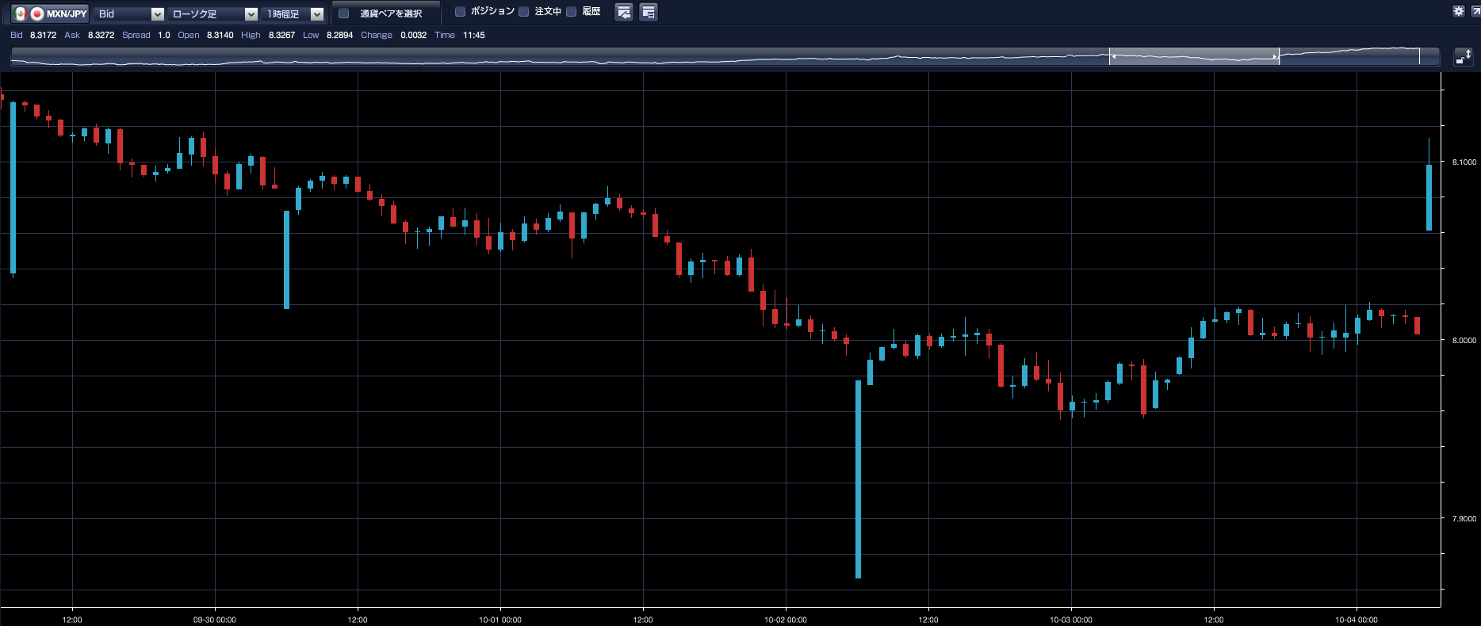1481x626 pixels.
Task: Toggle the ポジション checkbox
Action: coord(460,12)
